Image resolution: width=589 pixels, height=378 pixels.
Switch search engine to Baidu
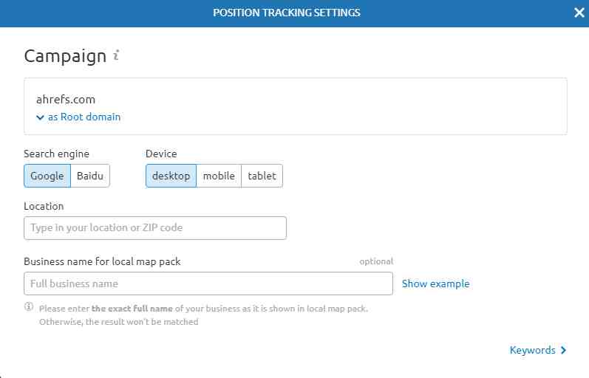point(90,176)
